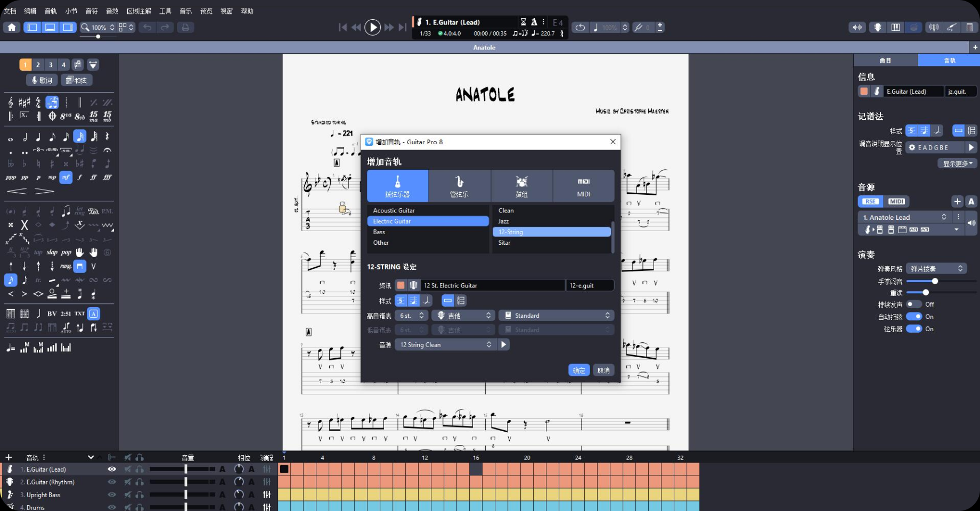Open the piano keyboard view
Image resolution: width=980 pixels, height=511 pixels.
895,27
